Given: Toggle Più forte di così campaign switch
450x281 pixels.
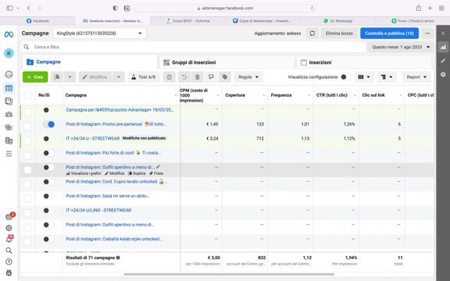Looking at the screenshot, I should coord(48,153).
